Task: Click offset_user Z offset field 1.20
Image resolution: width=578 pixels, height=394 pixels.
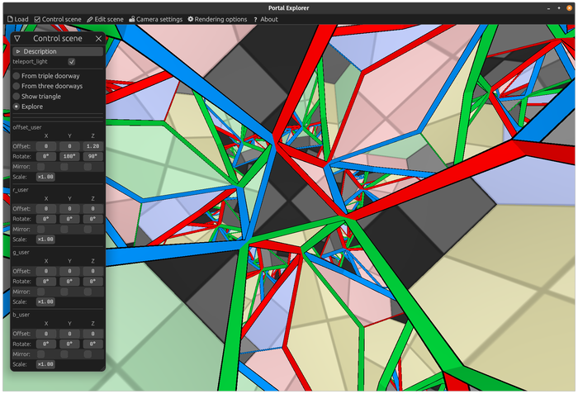Action: (92, 146)
